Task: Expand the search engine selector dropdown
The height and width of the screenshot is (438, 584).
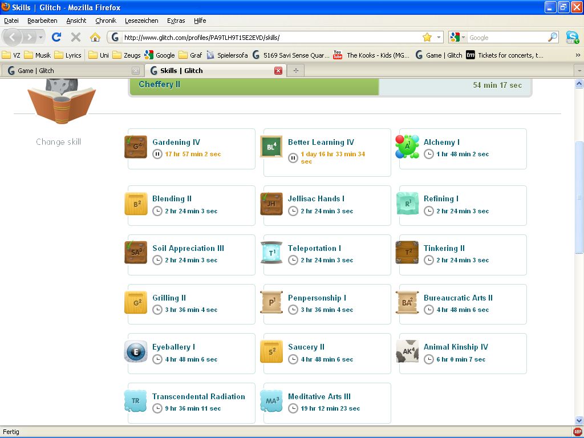Action: click(457, 38)
